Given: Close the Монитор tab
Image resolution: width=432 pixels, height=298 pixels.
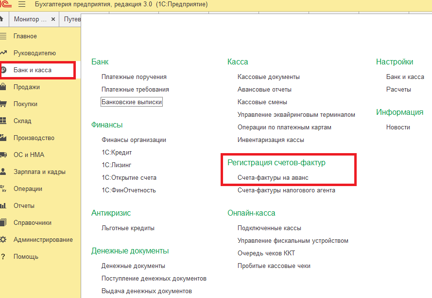Looking at the screenshot, I should click(x=53, y=20).
